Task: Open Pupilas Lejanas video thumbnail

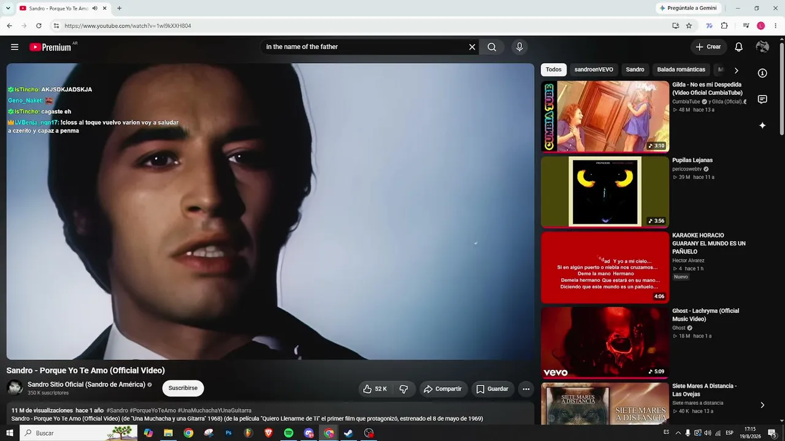Action: pos(605,192)
